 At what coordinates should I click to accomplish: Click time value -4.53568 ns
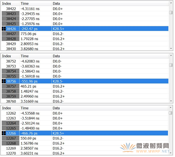[30, 113]
